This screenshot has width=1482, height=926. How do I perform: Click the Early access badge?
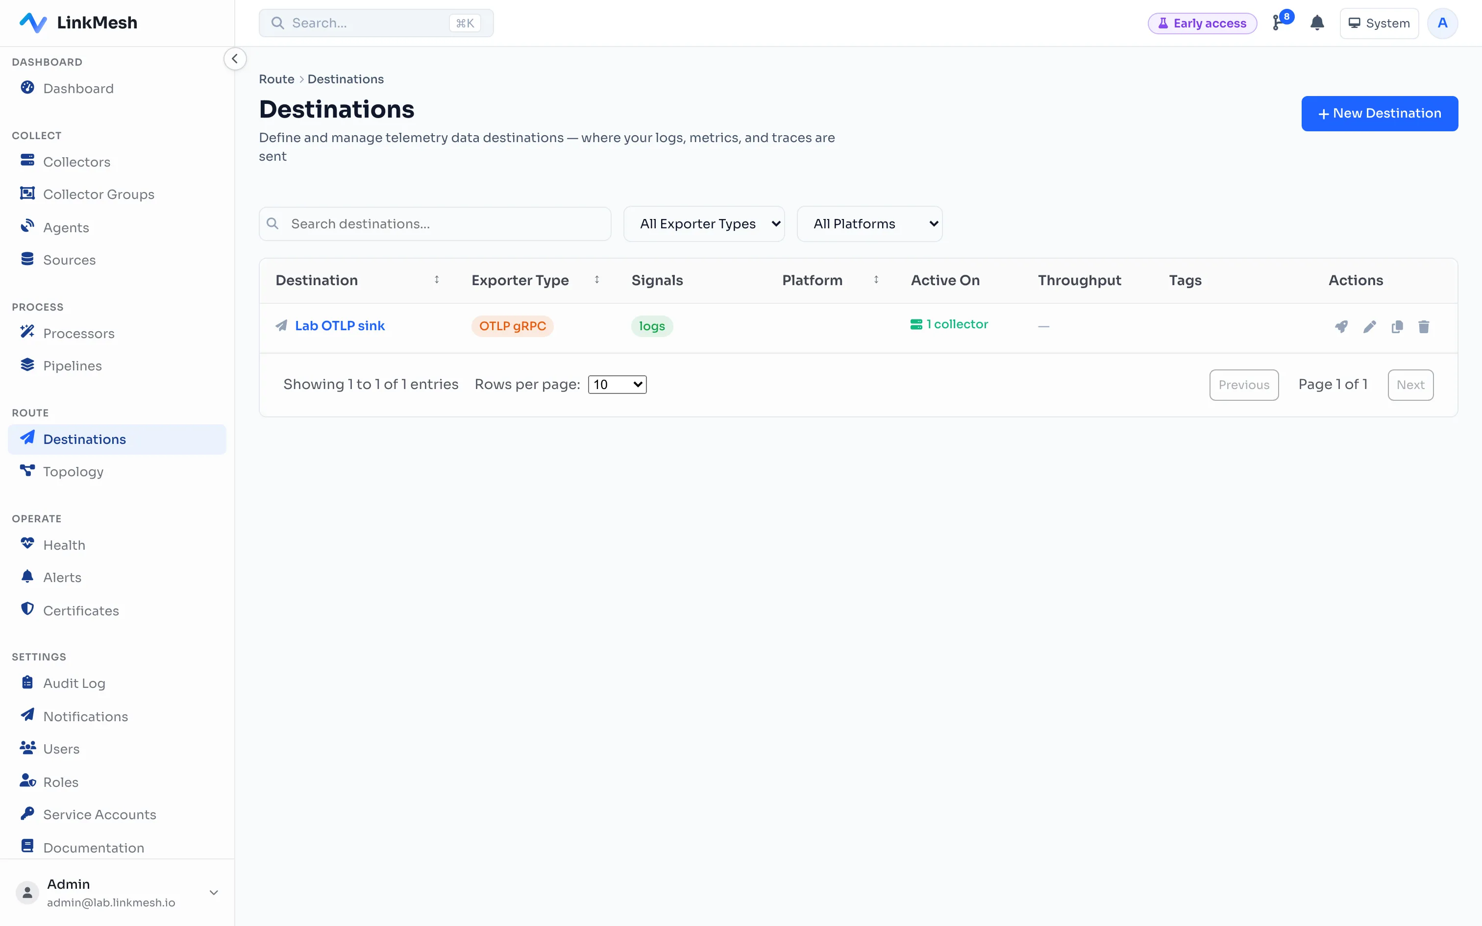[x=1202, y=24]
